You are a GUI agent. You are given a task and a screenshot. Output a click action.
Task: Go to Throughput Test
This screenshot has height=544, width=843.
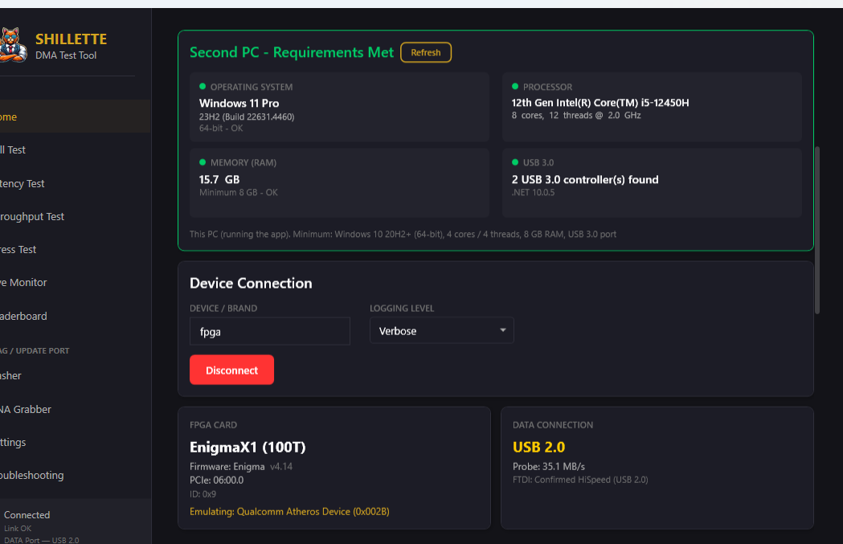(76, 217)
